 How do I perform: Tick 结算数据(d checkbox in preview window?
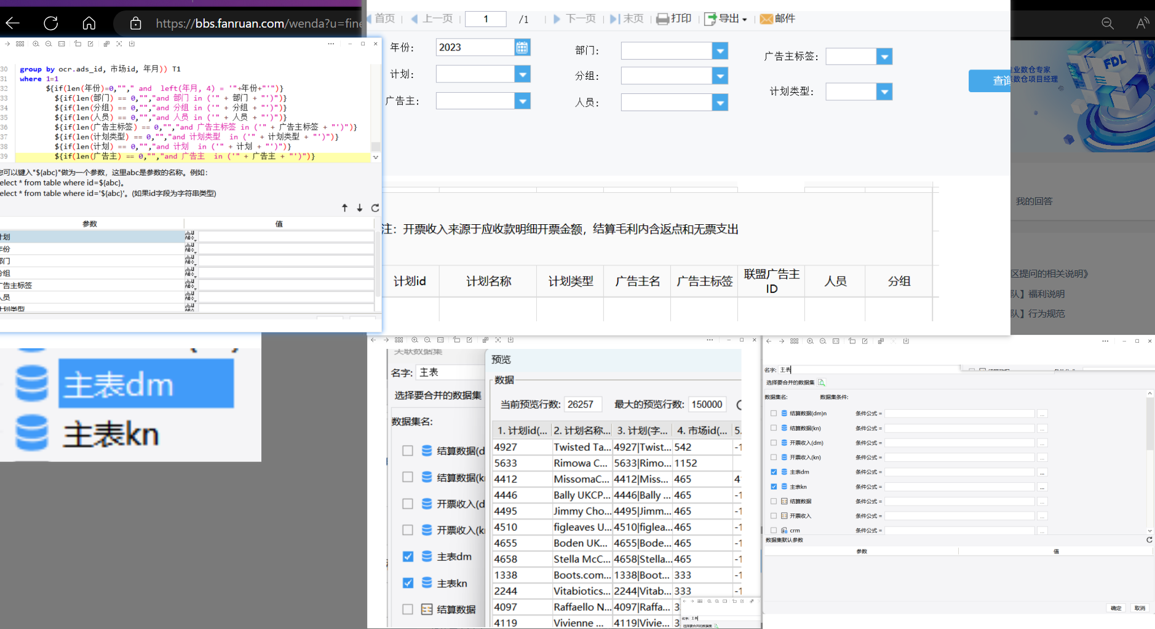click(407, 451)
